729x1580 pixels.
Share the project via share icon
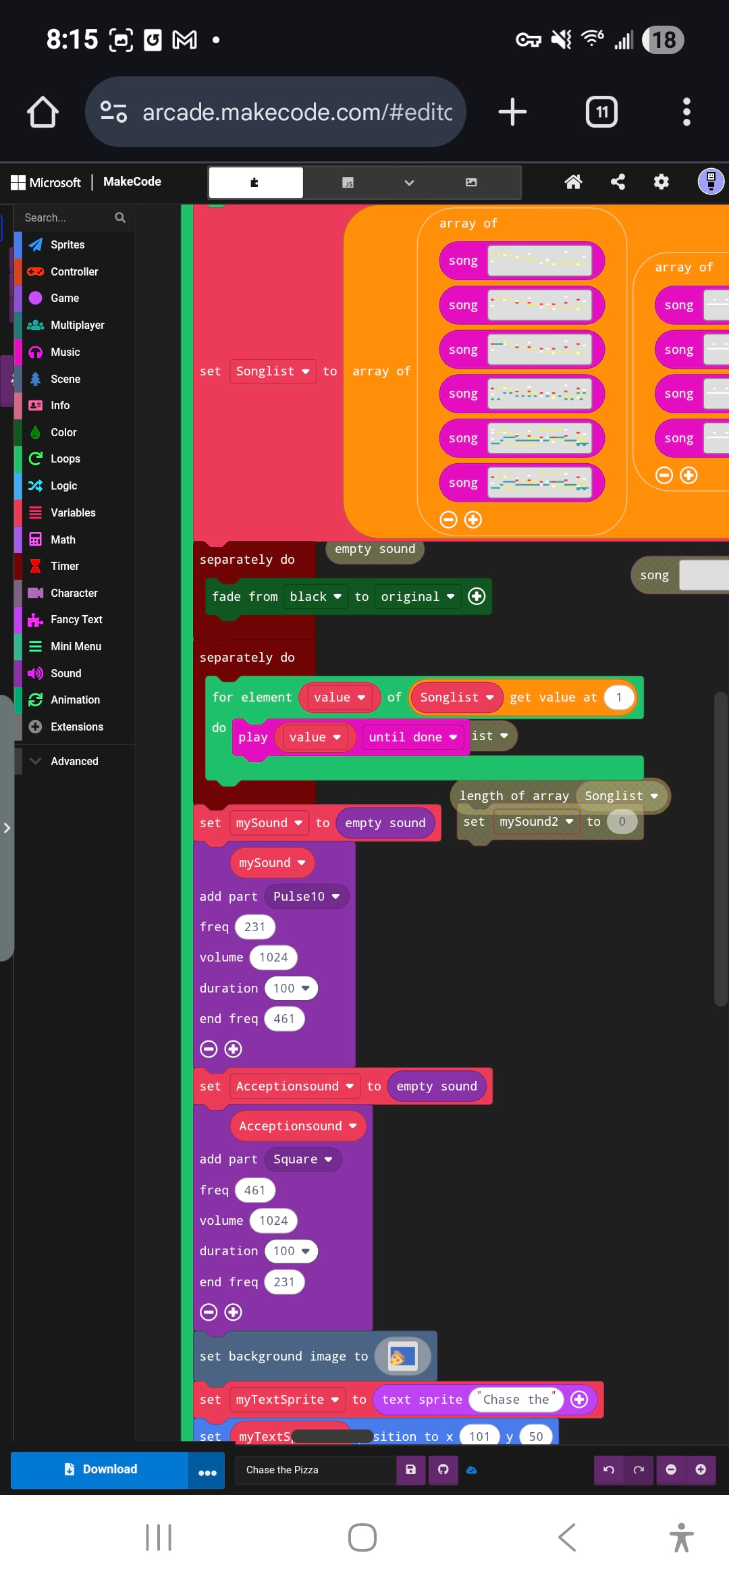tap(618, 182)
